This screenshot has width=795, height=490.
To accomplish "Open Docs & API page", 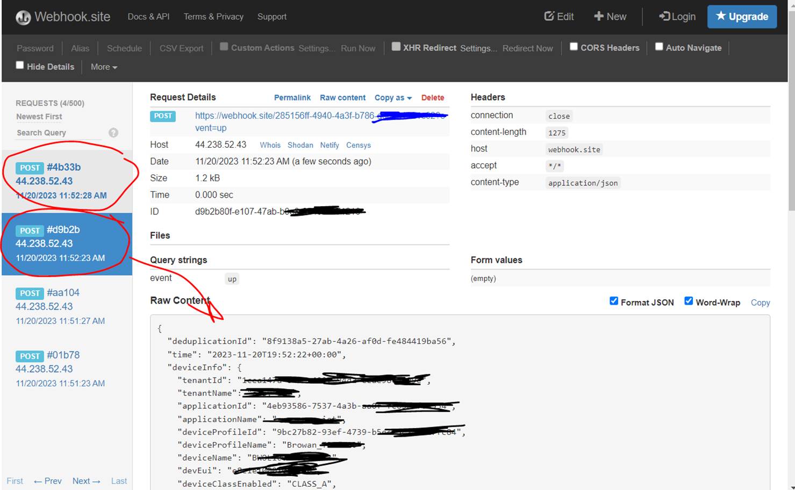I will (148, 17).
